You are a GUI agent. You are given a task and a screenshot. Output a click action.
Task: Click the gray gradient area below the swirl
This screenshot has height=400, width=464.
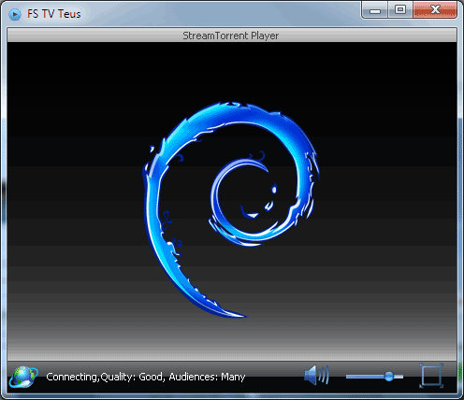coord(232,339)
